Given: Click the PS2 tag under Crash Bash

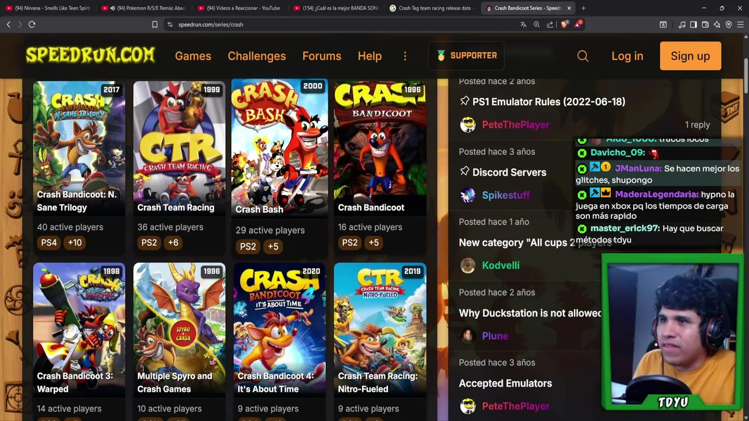Looking at the screenshot, I should click(x=248, y=246).
